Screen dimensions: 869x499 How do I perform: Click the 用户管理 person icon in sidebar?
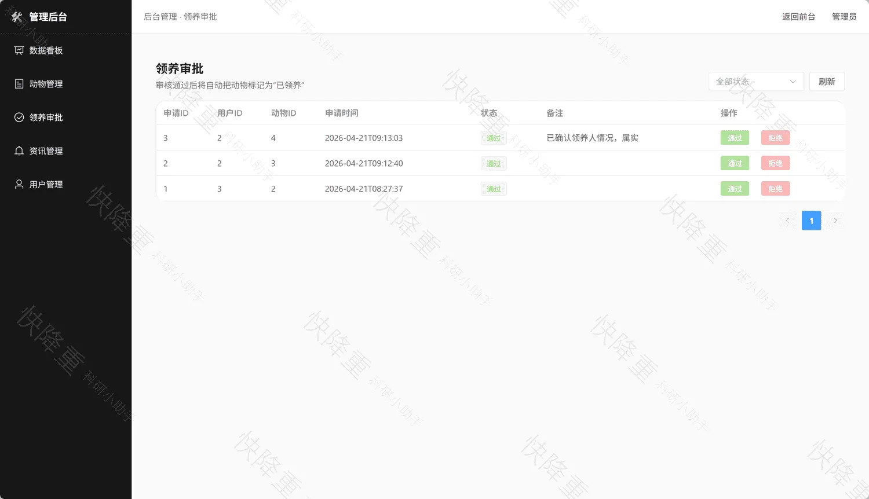click(x=19, y=185)
